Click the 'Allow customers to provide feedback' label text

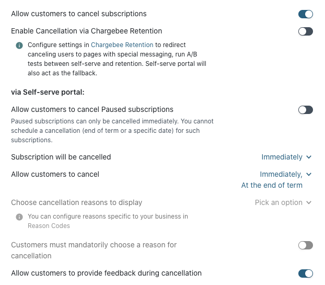click(106, 273)
